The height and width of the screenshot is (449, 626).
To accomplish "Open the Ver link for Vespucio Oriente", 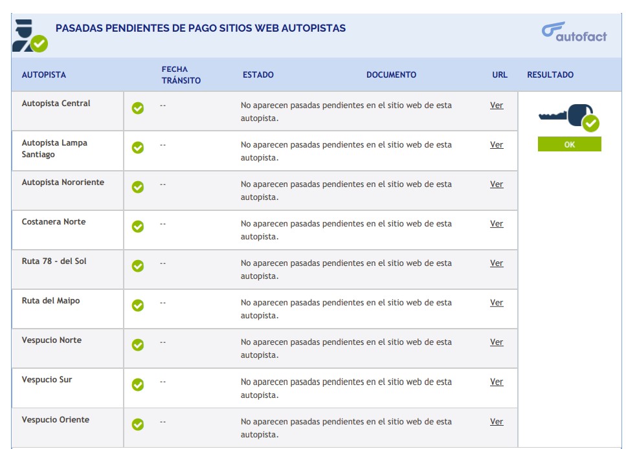I will [x=497, y=422].
